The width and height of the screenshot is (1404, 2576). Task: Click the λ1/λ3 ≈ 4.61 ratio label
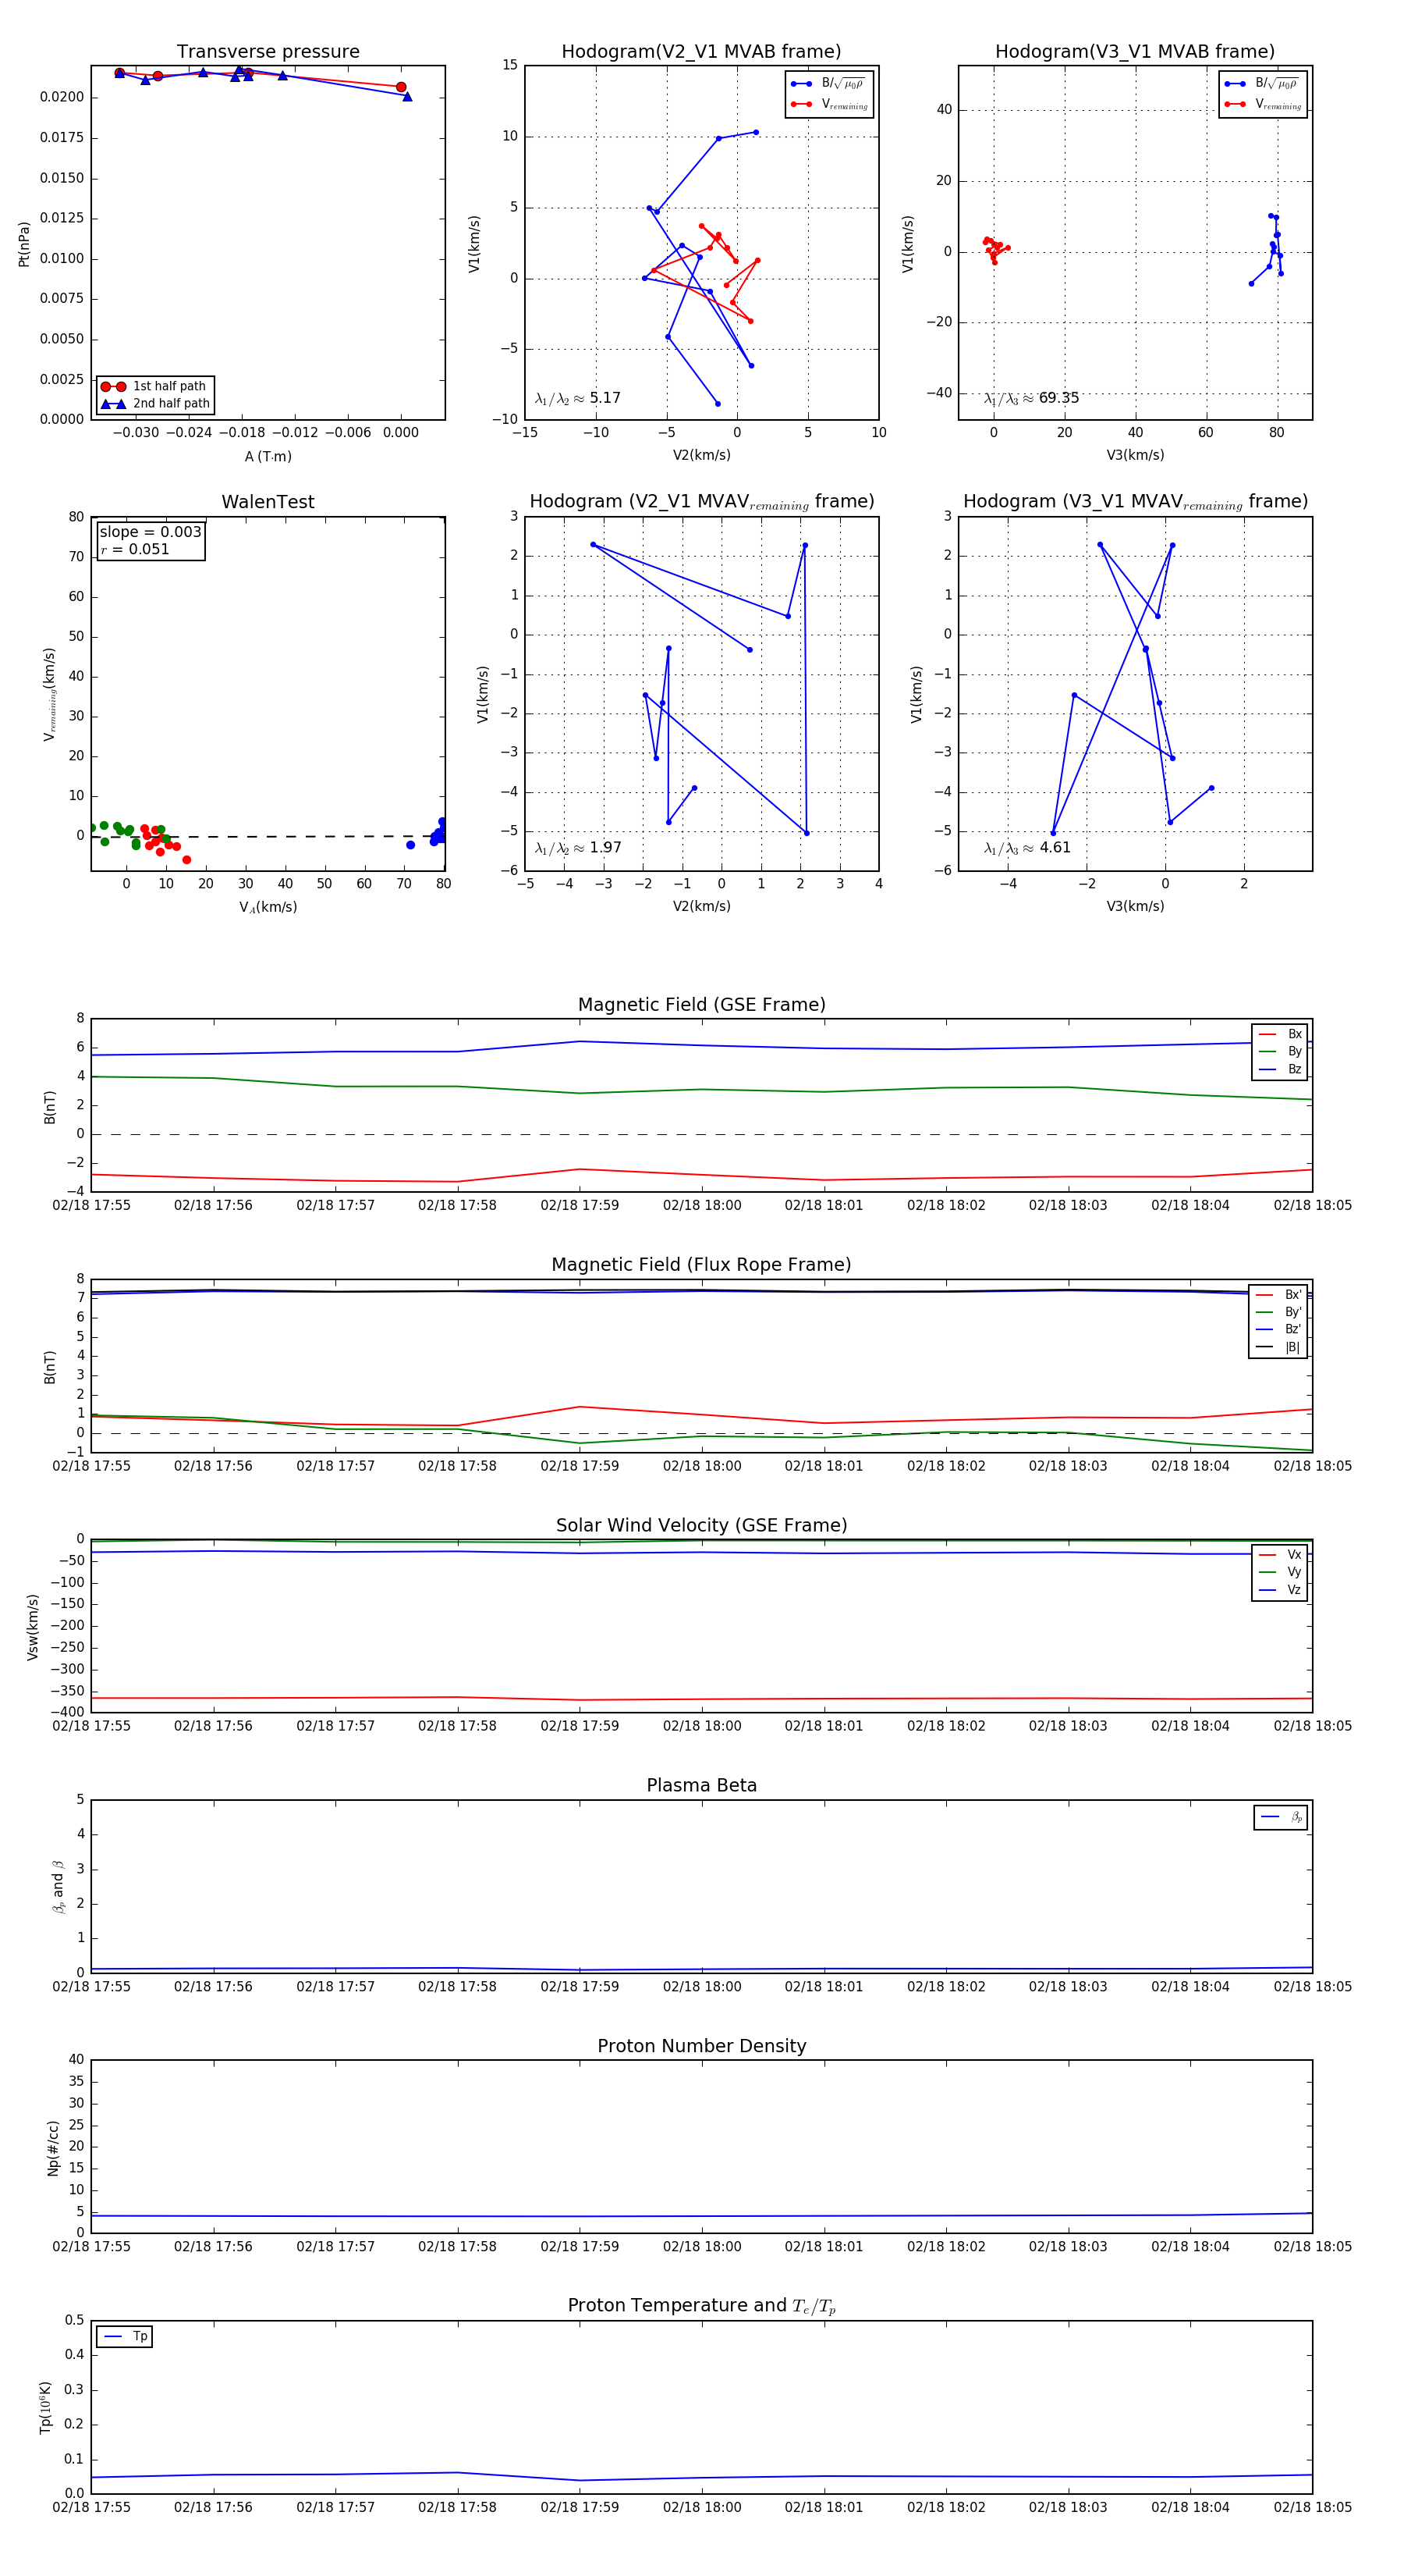click(1027, 848)
